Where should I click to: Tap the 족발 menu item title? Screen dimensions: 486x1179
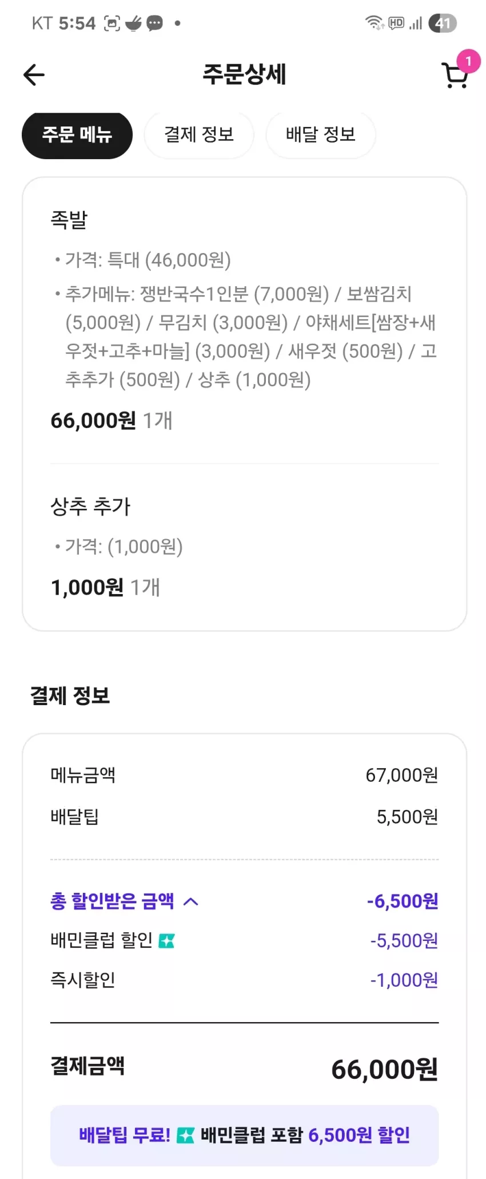coord(69,220)
